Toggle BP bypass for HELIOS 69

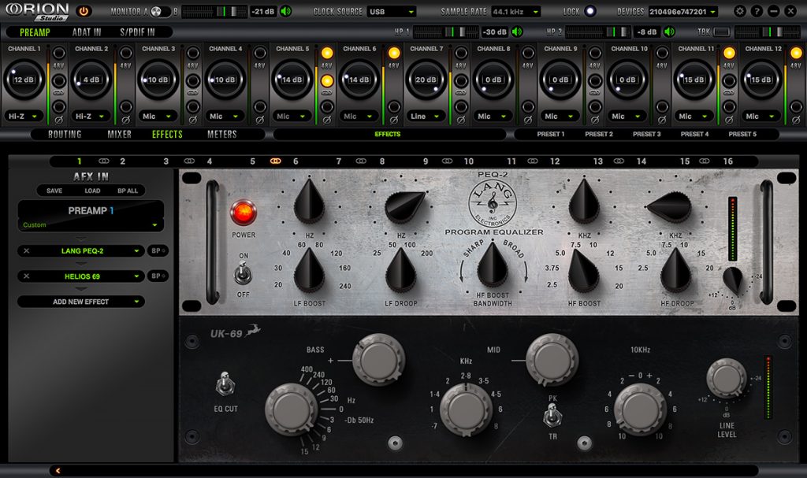click(x=158, y=276)
